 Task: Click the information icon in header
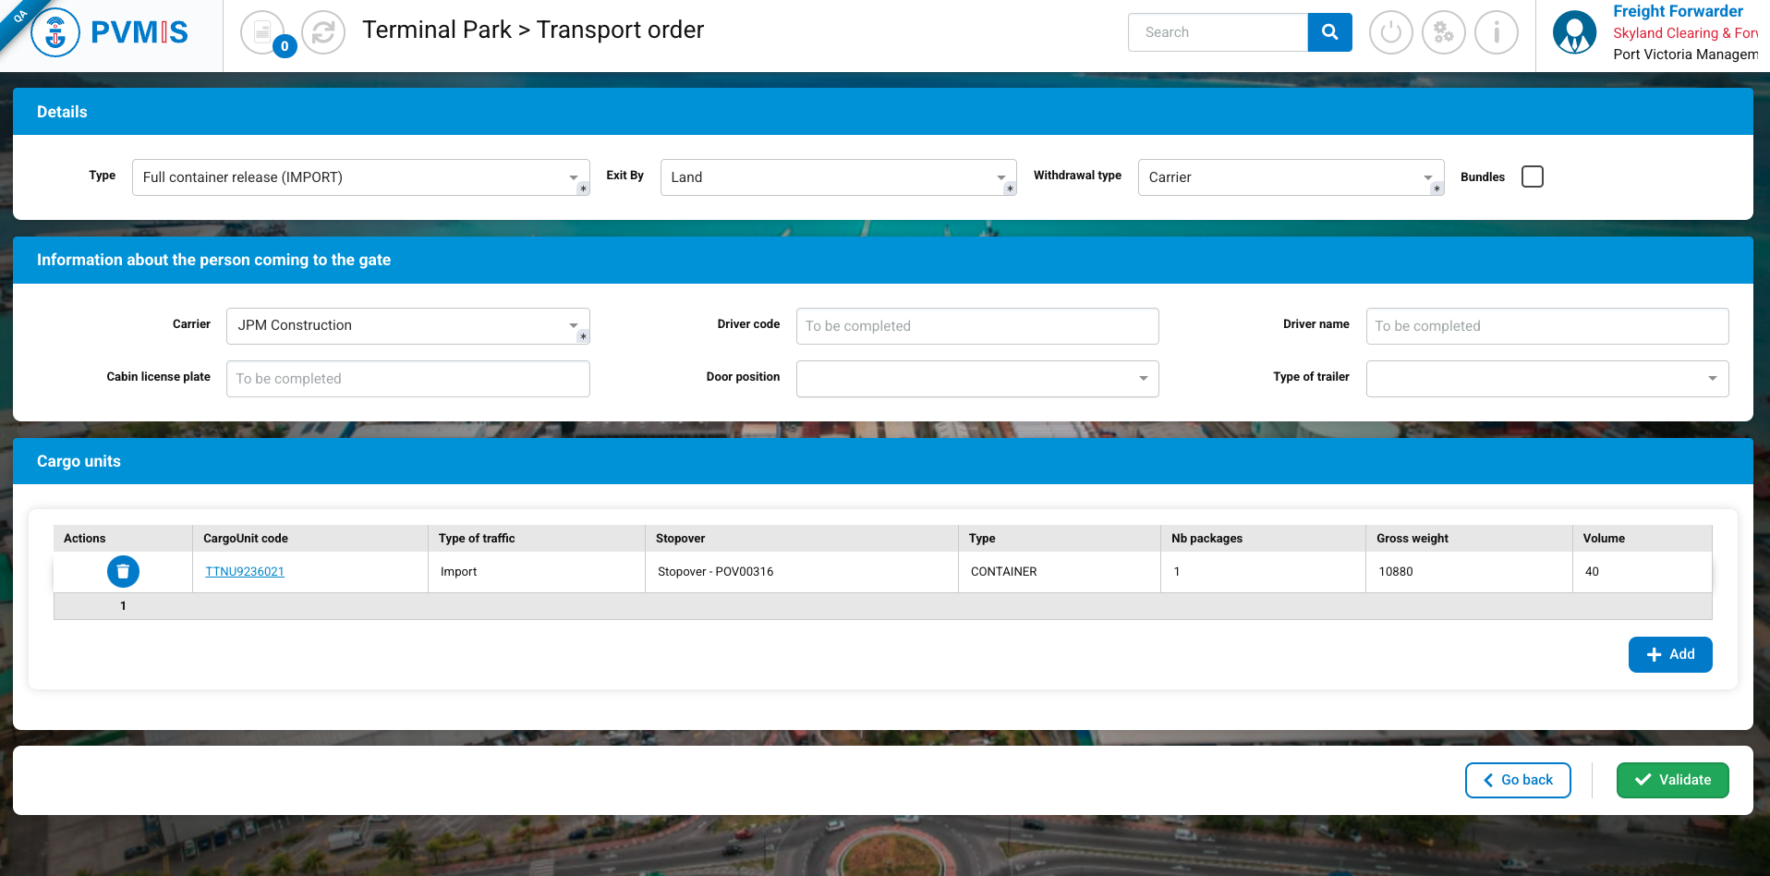click(x=1496, y=33)
